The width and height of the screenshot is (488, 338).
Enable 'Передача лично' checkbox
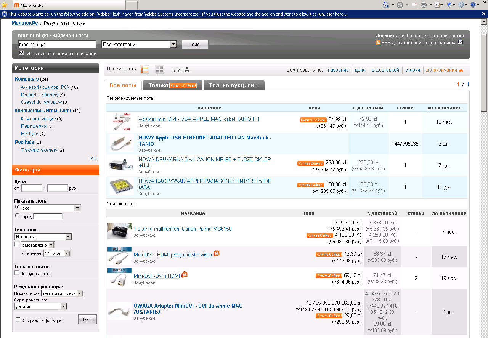[x=17, y=273]
